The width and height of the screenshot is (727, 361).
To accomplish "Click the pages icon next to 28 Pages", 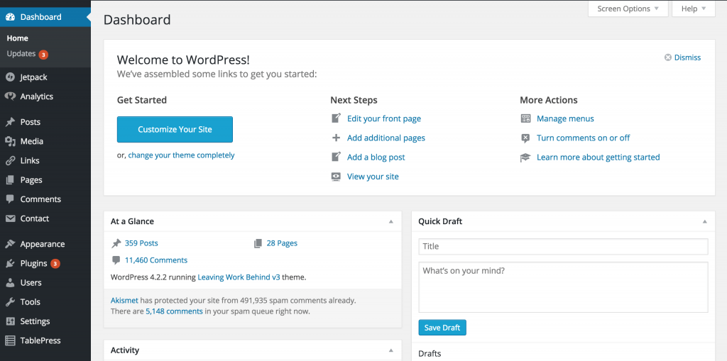I will [x=258, y=243].
